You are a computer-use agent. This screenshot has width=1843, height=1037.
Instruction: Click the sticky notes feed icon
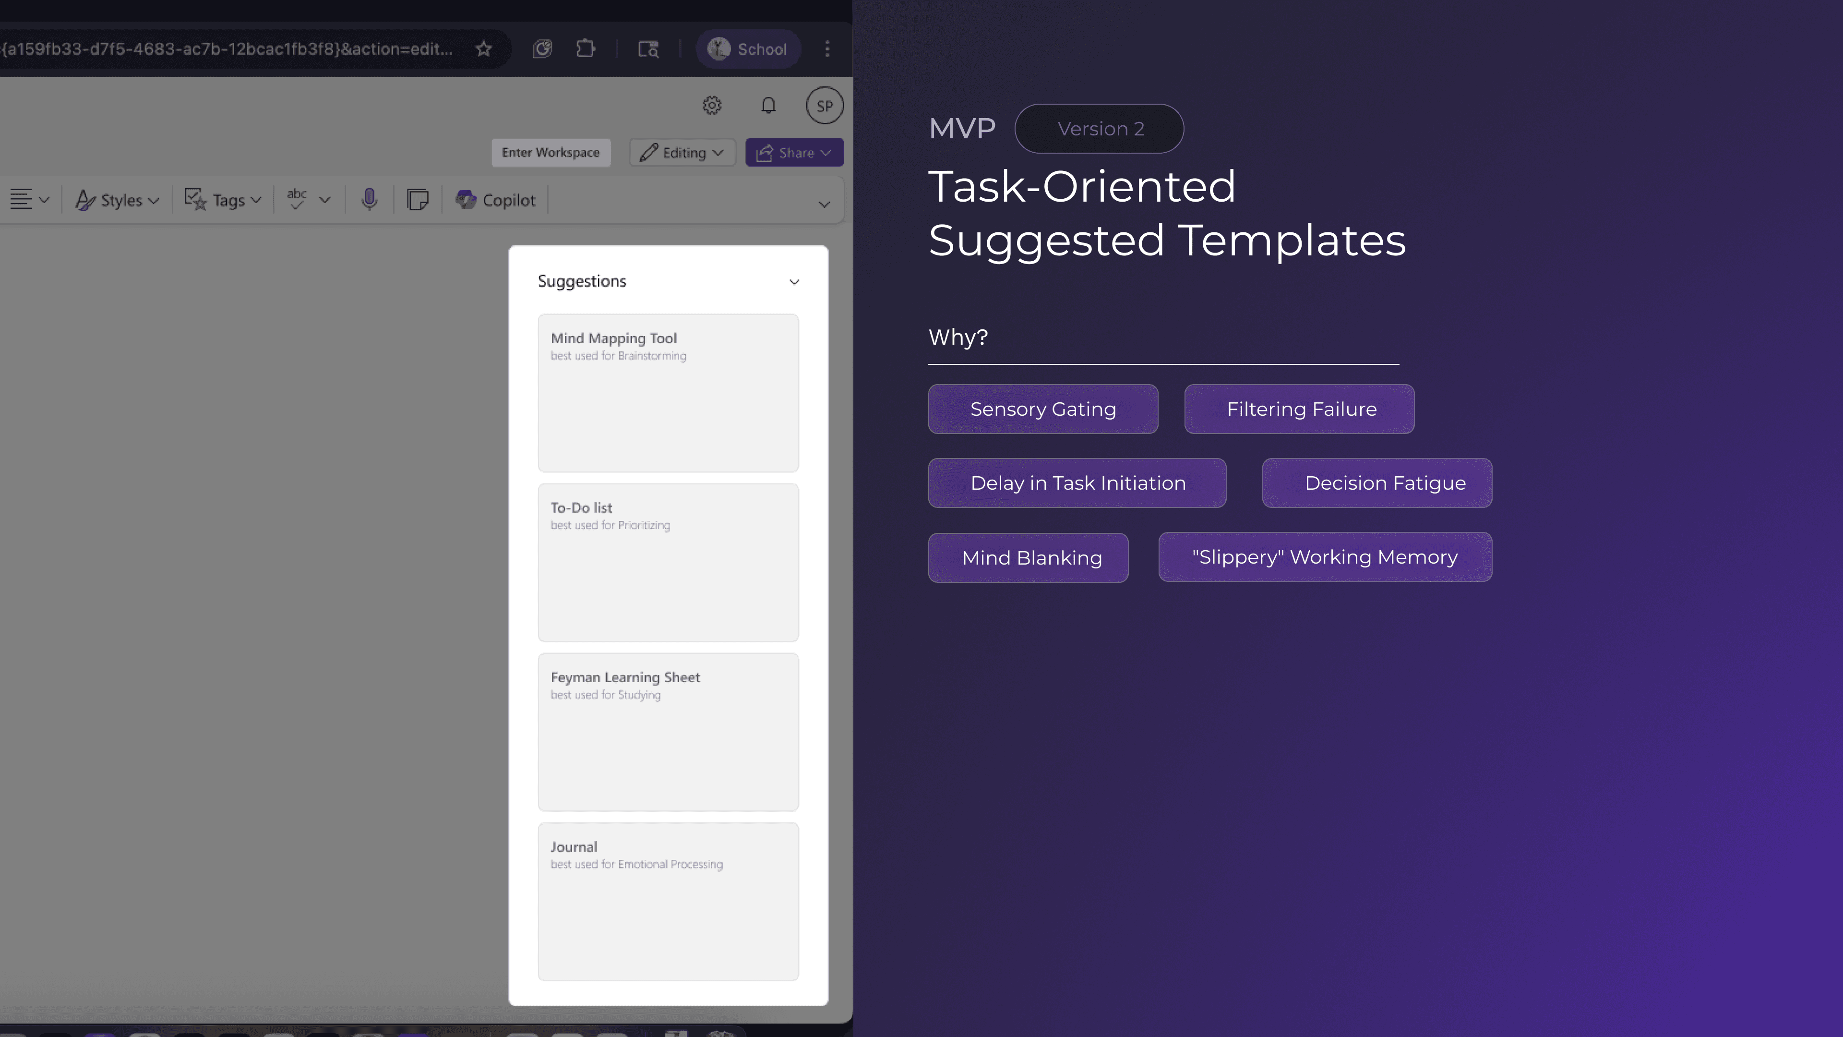(417, 200)
